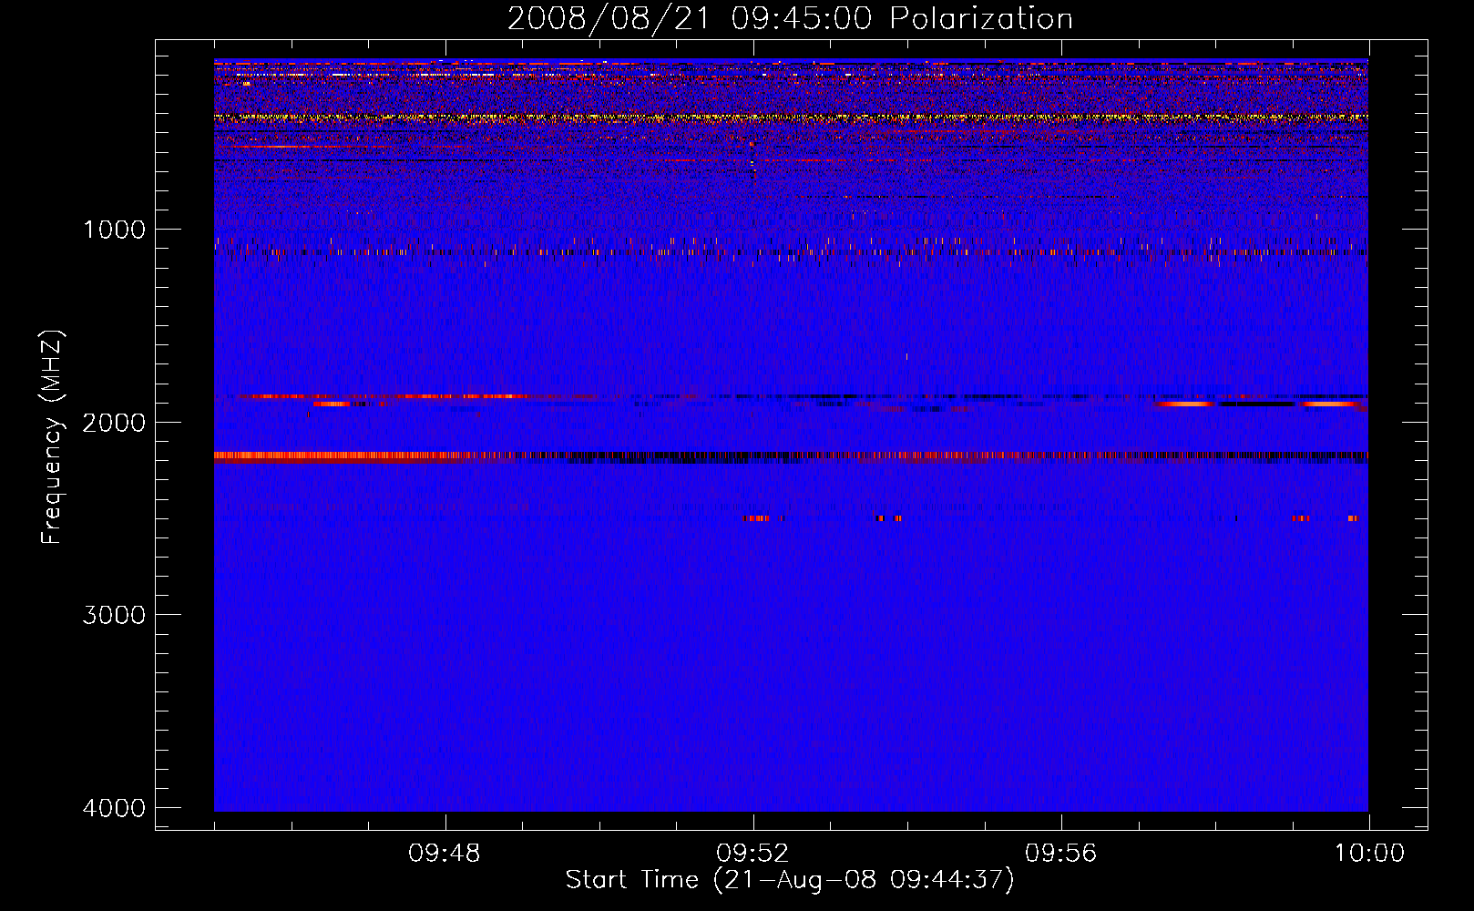This screenshot has width=1474, height=911.
Task: Click the yellow interference band near 400 MHz
Action: [791, 118]
